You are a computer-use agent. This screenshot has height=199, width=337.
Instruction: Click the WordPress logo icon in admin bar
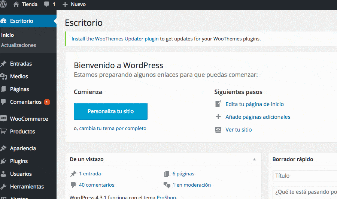coord(3,4)
